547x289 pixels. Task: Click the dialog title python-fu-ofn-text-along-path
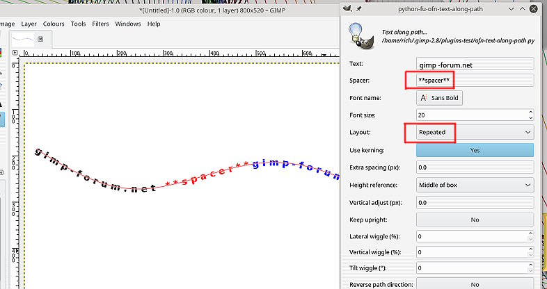point(441,9)
